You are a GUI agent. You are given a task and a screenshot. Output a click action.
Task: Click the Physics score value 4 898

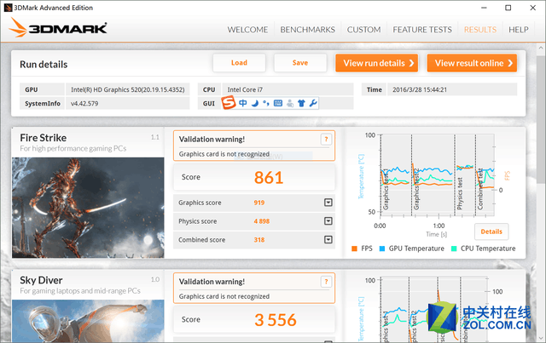coord(262,221)
